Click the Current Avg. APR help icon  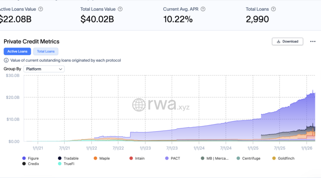click(x=203, y=8)
